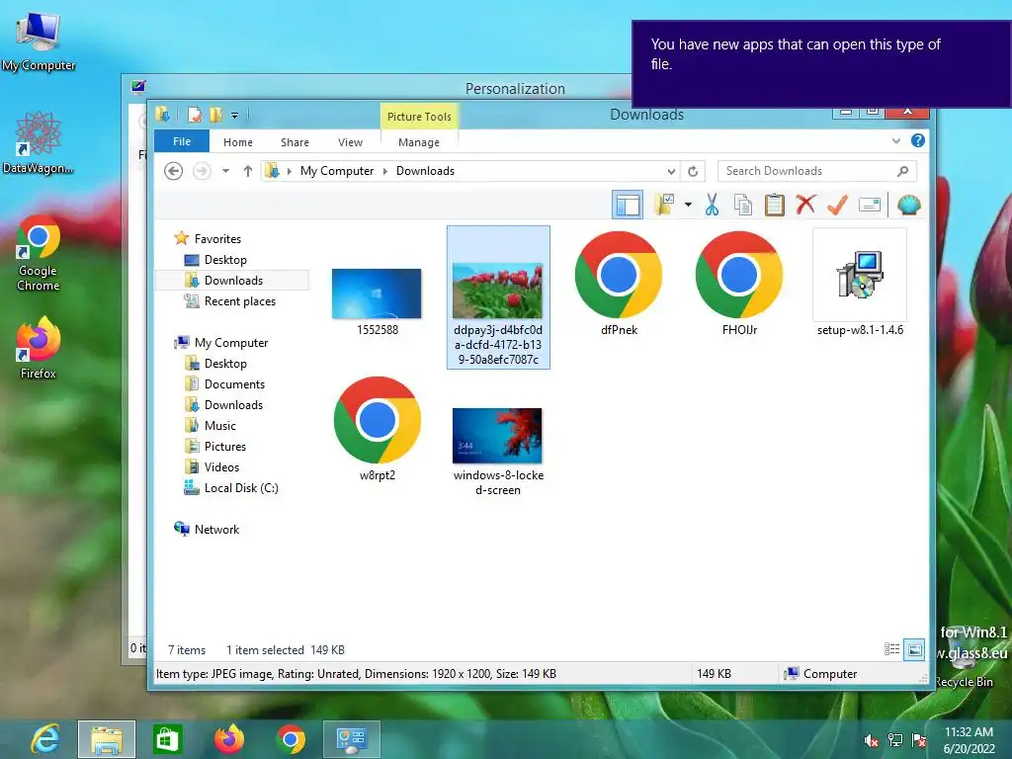The width and height of the screenshot is (1012, 759).
Task: Open Recent places in navigation pane
Action: (239, 301)
